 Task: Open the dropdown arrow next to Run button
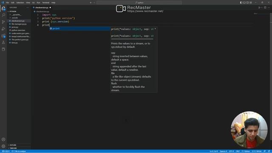(262, 8)
